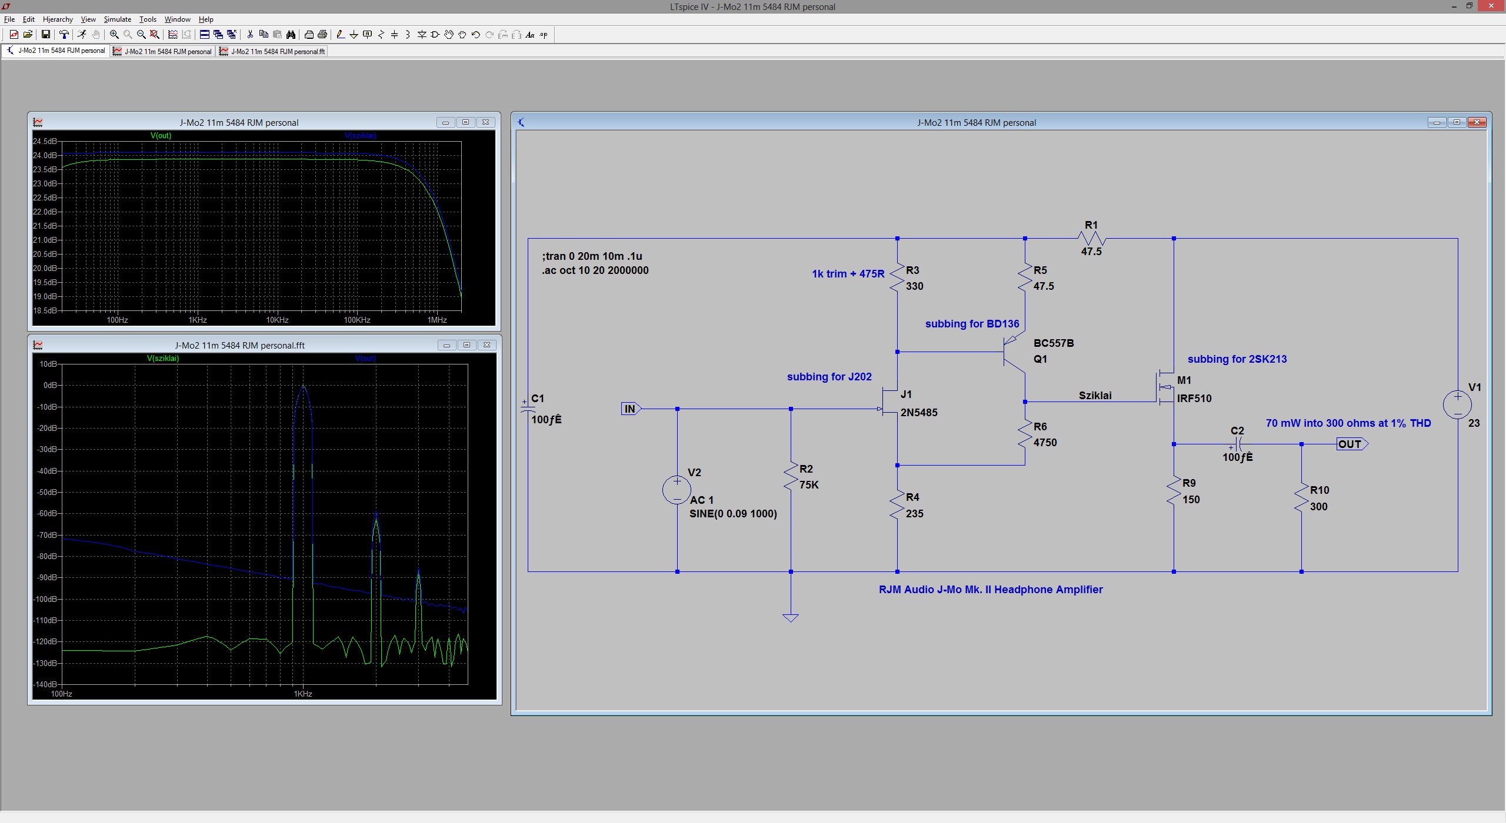Place an Inductor from the toolbar

point(408,35)
